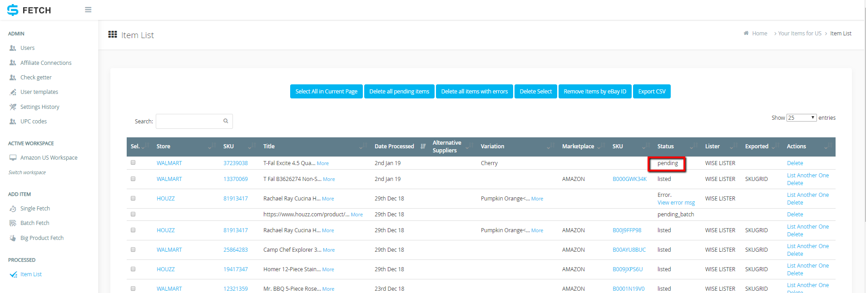This screenshot has width=866, height=293.
Task: Sort the table by Sel. column
Action: point(139,146)
